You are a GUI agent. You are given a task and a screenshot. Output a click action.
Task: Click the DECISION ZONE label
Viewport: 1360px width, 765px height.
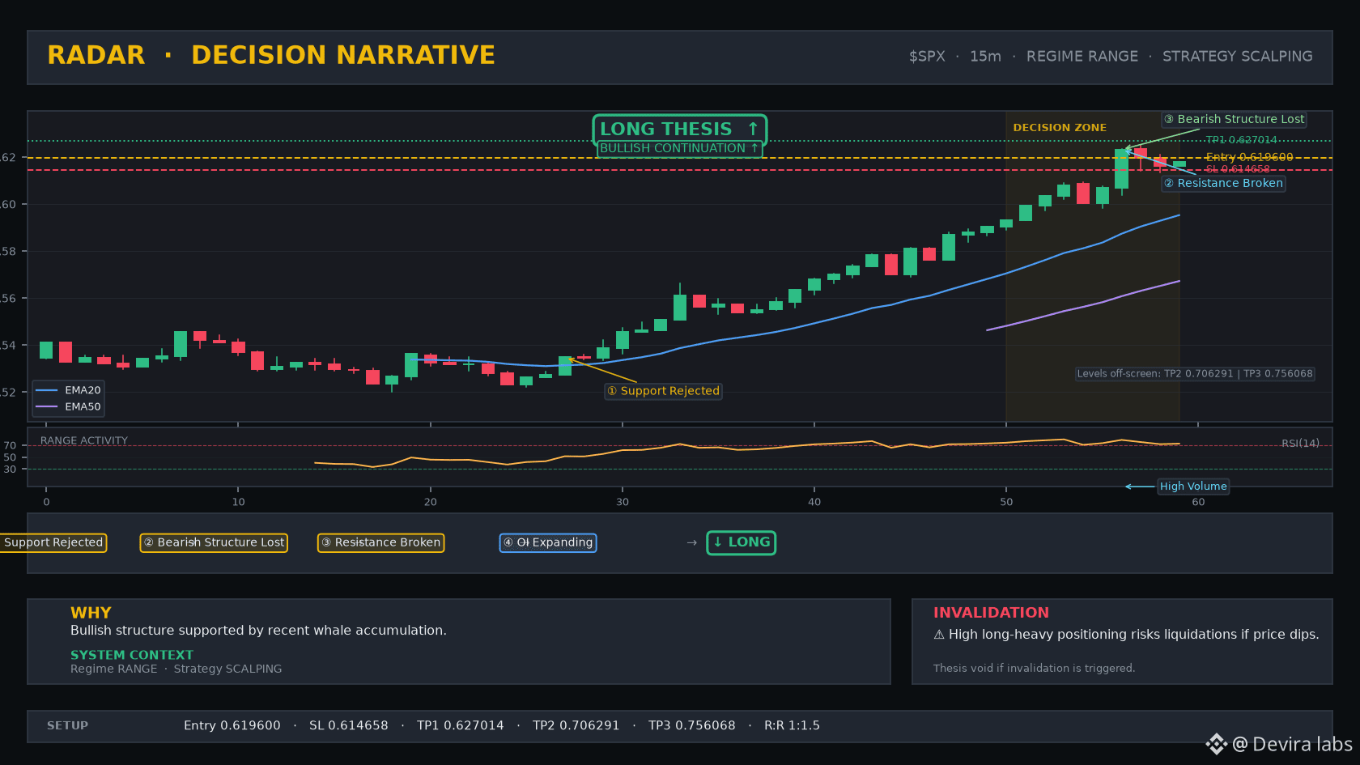pyautogui.click(x=1060, y=127)
